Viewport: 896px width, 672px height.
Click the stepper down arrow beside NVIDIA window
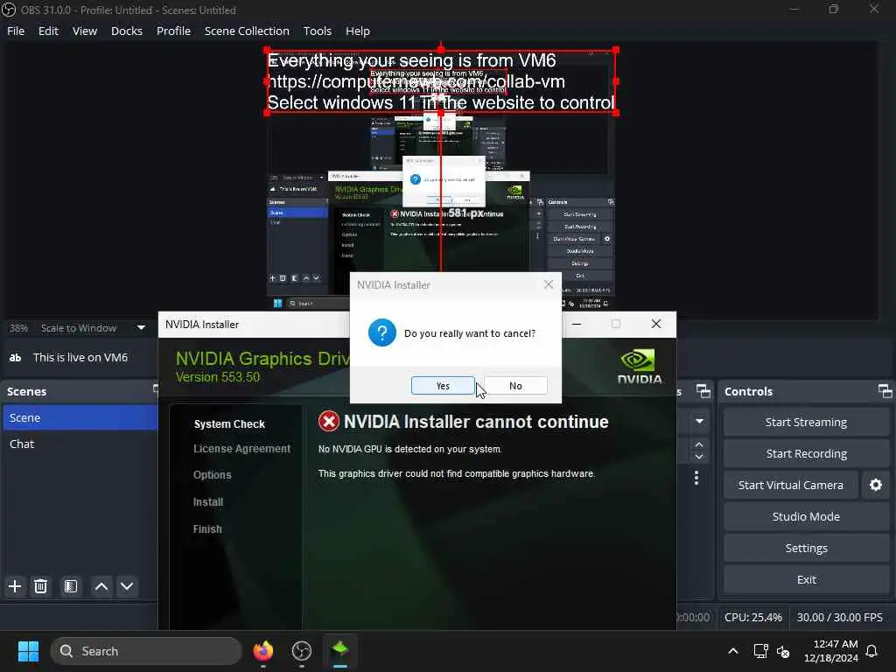(699, 457)
